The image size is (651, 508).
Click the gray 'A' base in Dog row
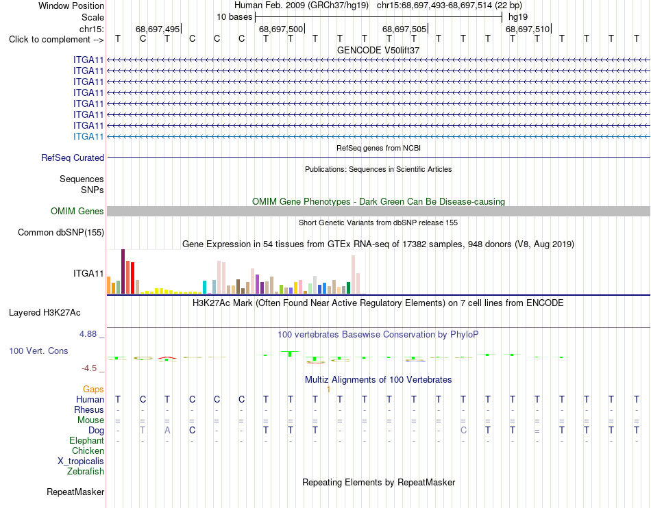pyautogui.click(x=167, y=431)
